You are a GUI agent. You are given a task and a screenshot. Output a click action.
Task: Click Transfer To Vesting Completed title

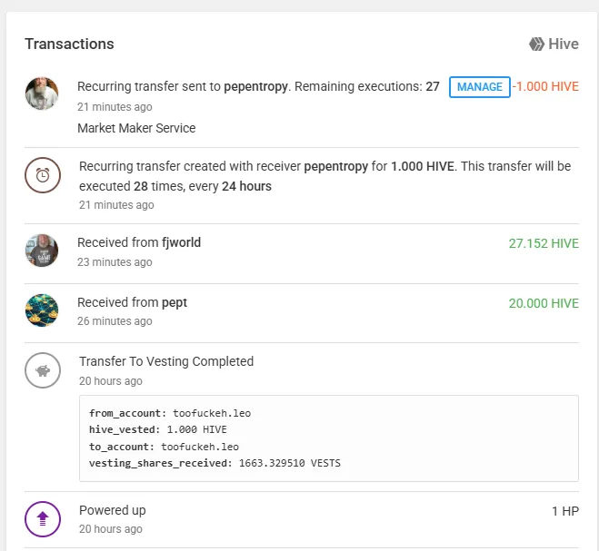[x=166, y=361]
